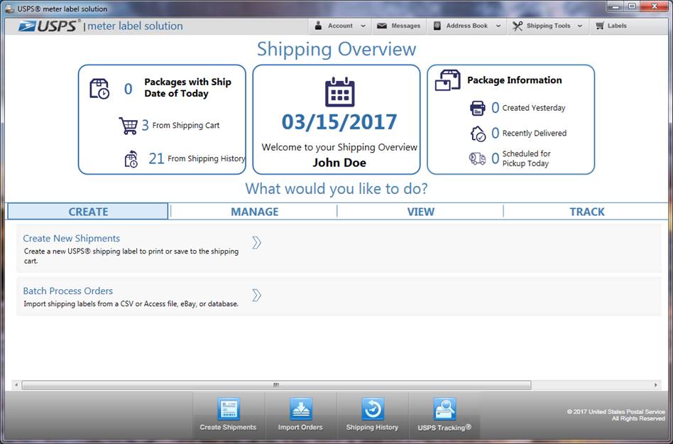
Task: Open the Batch Process Orders chevron
Action: pyautogui.click(x=256, y=295)
